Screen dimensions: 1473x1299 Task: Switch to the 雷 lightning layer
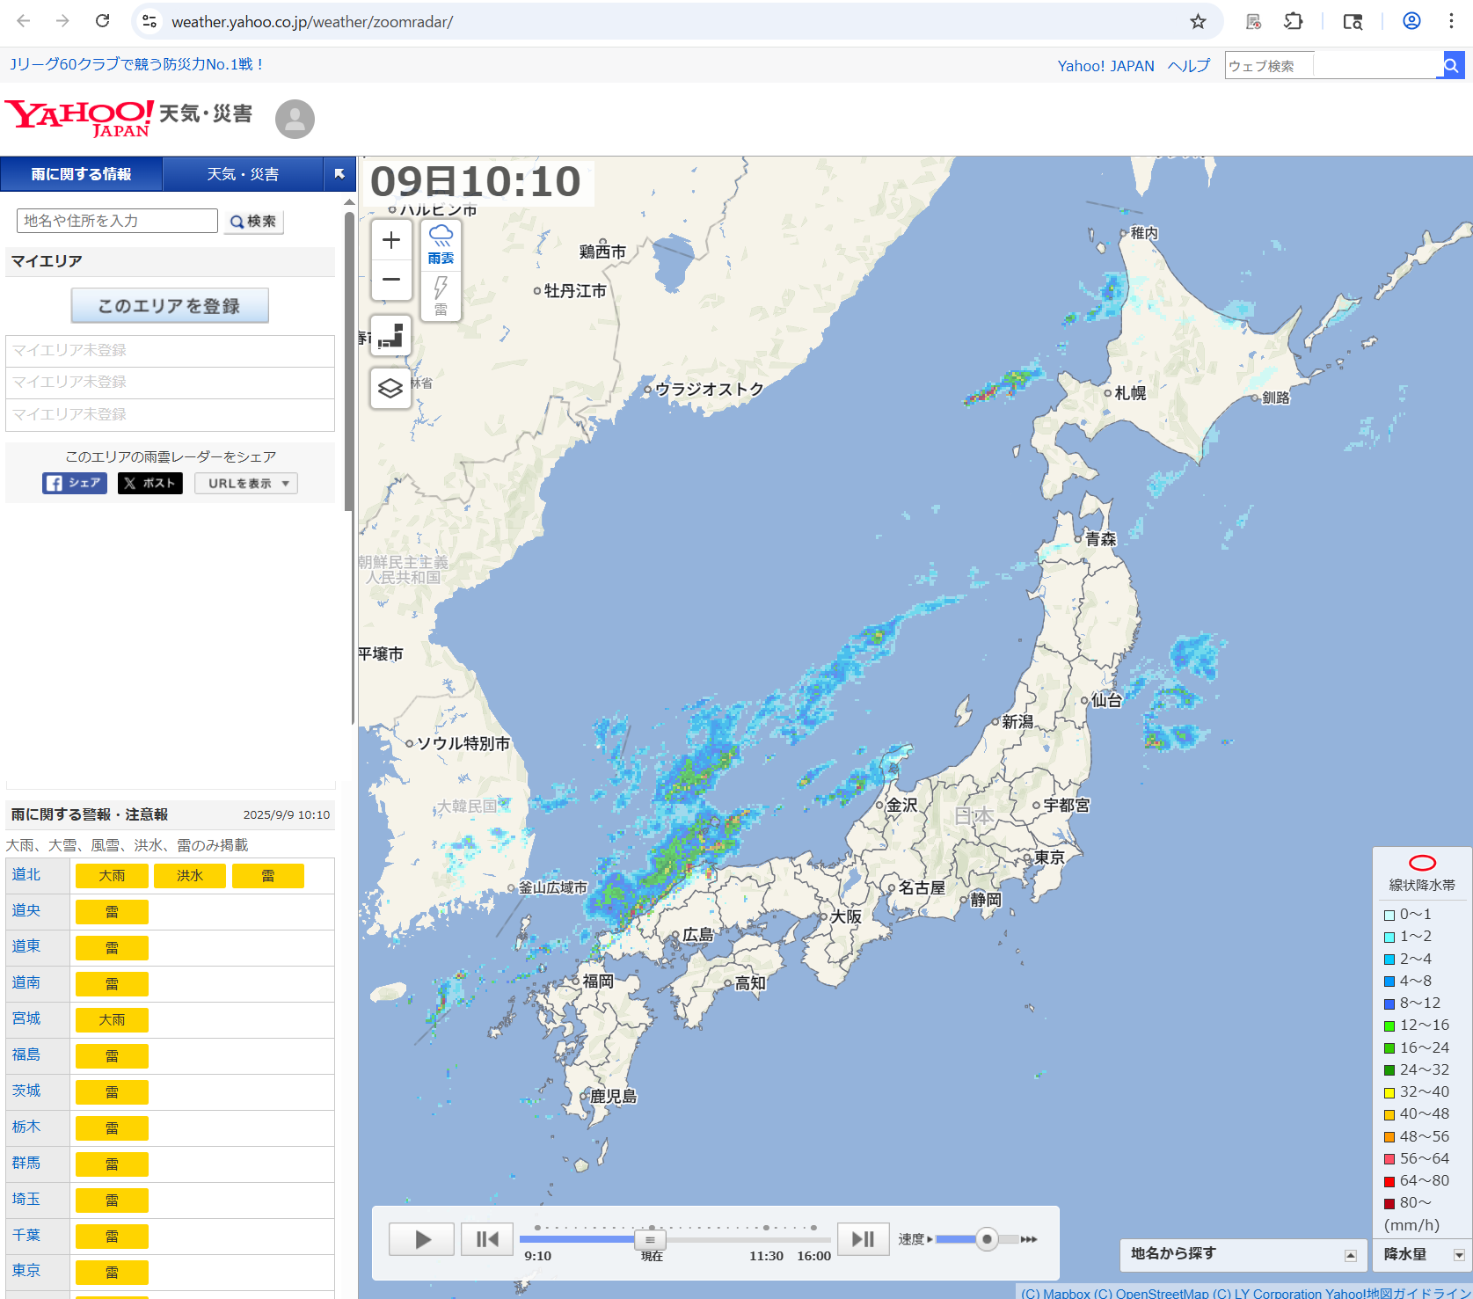441,296
